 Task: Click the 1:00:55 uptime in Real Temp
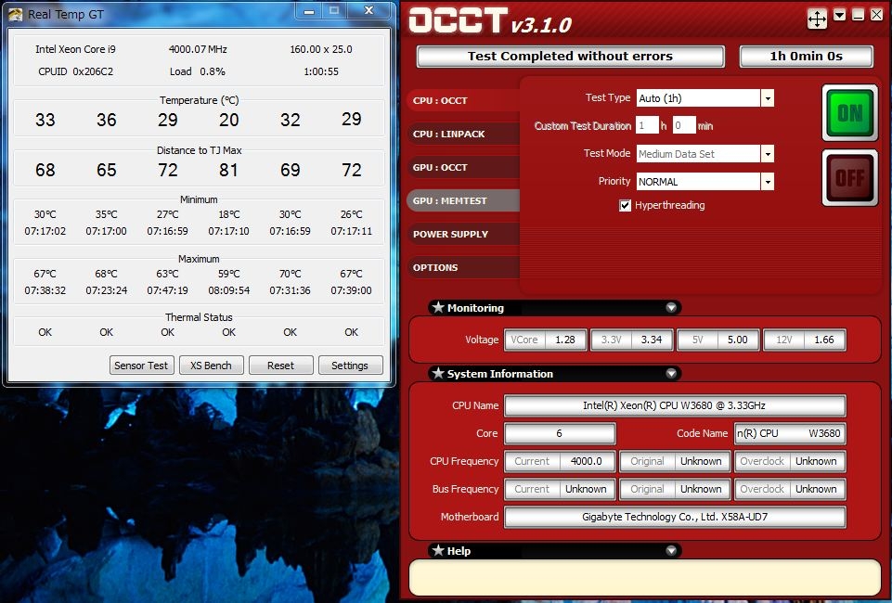[321, 71]
